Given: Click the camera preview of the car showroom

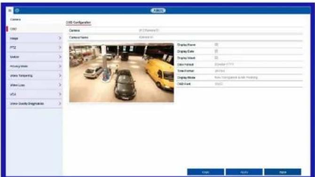Looking at the screenshot, I should pyautogui.click(x=121, y=72).
